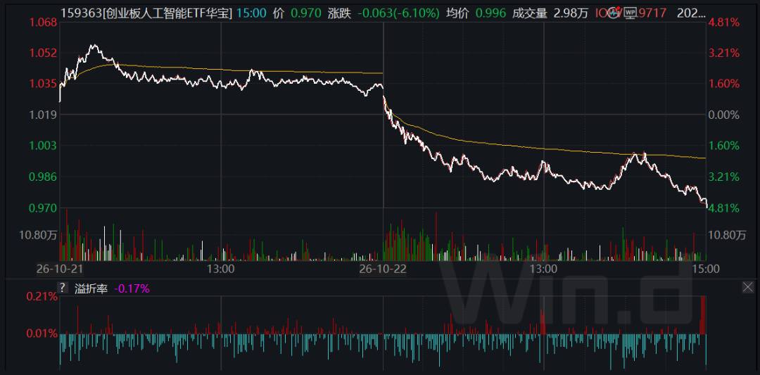Click the -0.17% premium rate value

(132, 288)
